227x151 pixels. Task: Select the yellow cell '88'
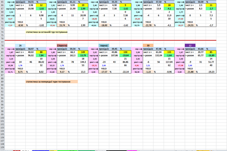coord(41,52)
